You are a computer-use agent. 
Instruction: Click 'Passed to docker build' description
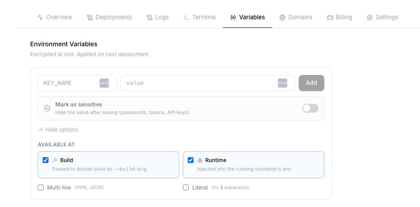tap(100, 169)
